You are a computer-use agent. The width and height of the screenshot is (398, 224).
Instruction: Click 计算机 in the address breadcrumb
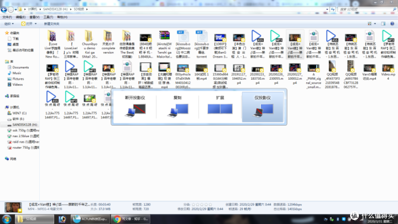(x=32, y=9)
